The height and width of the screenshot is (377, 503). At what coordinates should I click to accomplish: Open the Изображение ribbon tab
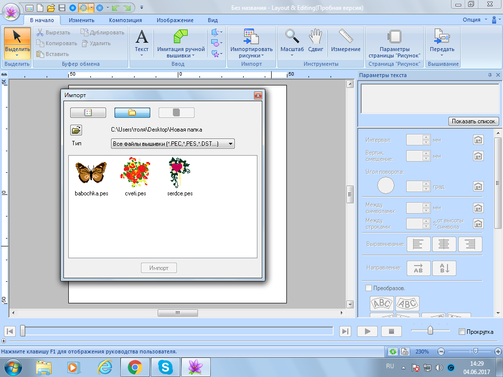click(x=175, y=20)
